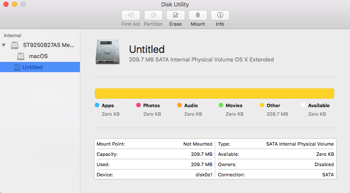Click the ST9250827AS disk drive icon
Viewport: 350px width, 193px height.
pos(15,45)
